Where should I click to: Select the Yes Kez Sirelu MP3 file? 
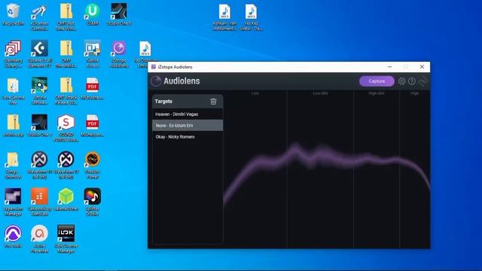(x=251, y=17)
